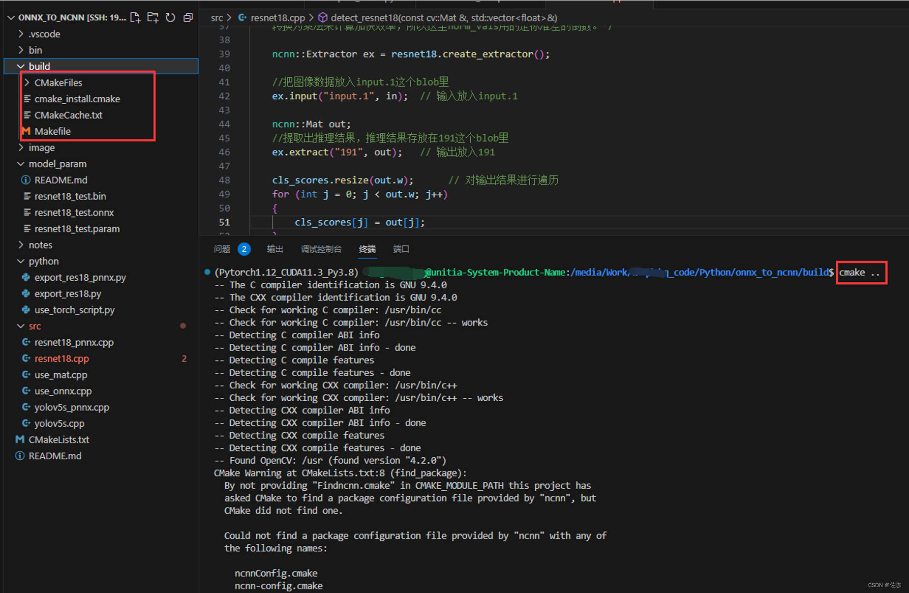Click the resnet18.cpp breadcrumb

coord(277,18)
